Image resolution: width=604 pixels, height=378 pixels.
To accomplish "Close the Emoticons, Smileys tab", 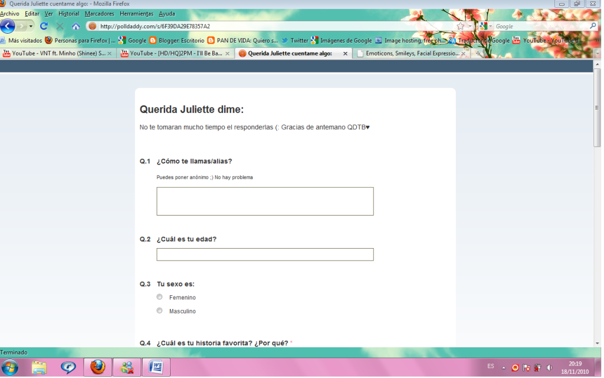I will [464, 54].
